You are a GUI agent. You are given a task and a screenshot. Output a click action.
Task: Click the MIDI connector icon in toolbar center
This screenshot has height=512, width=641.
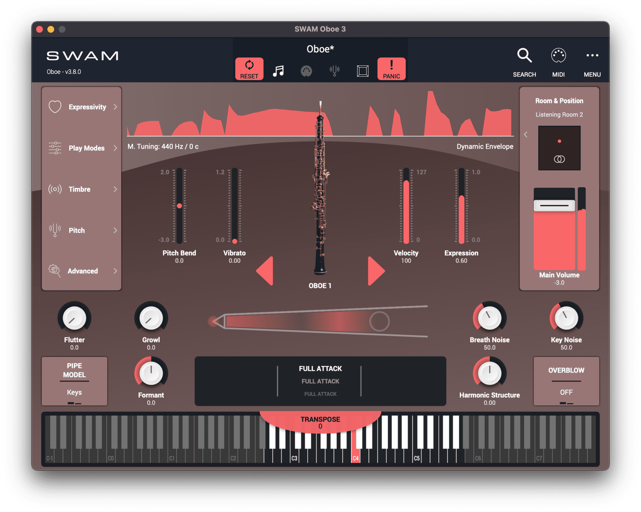click(306, 71)
